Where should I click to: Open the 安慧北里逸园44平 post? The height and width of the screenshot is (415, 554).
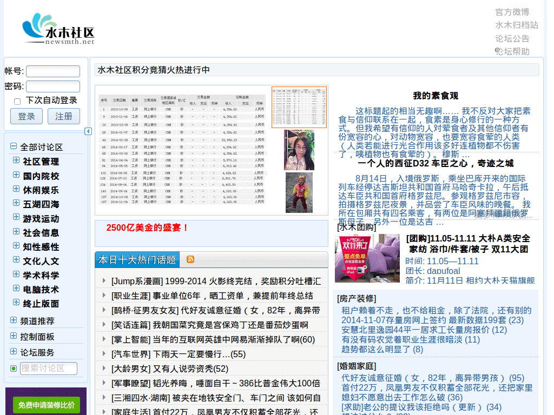tap(424, 330)
